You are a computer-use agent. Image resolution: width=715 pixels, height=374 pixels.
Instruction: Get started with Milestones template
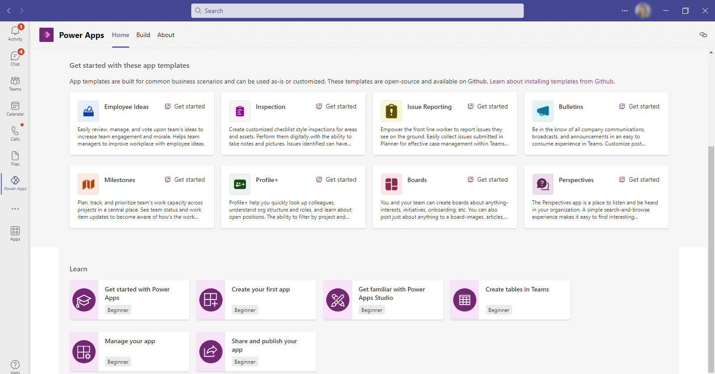pyautogui.click(x=185, y=179)
